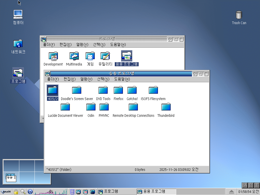Open 도움말(H) menu in 프로그램 window
This screenshot has width=260, height=195.
coord(118,45)
